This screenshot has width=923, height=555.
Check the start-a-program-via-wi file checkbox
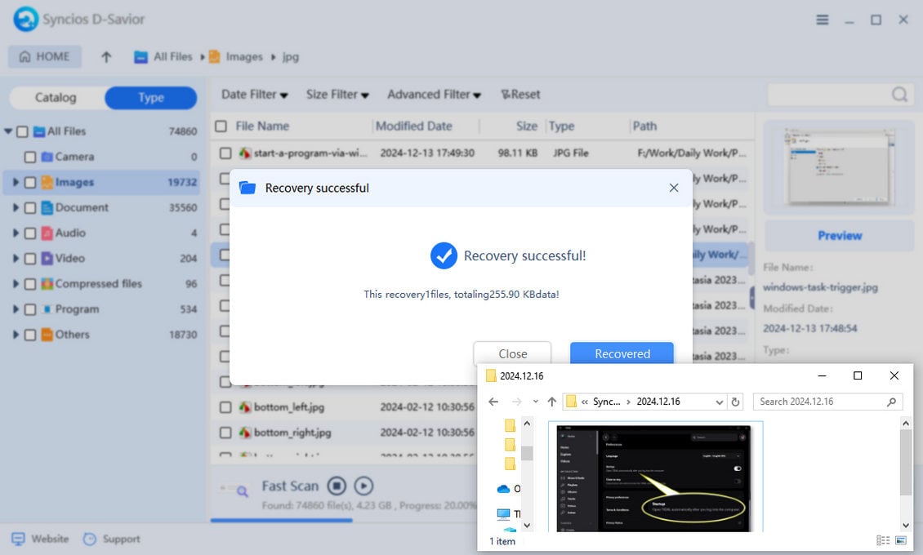(225, 153)
